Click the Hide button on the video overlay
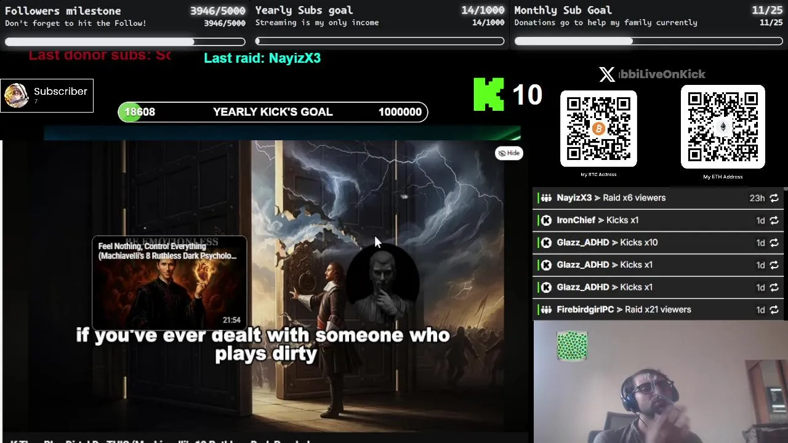Image resolution: width=788 pixels, height=443 pixels. [x=509, y=153]
